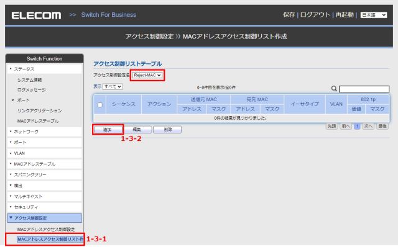This screenshot has width=398, height=247.
Task: Collapse the アクセス制御設定 sidebar section
Action: 45,218
